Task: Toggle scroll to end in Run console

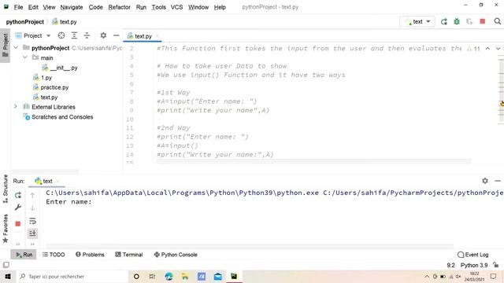Action: point(32,233)
